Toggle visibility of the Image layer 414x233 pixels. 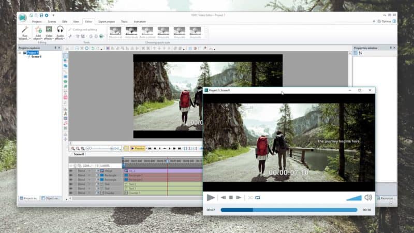(x=71, y=171)
